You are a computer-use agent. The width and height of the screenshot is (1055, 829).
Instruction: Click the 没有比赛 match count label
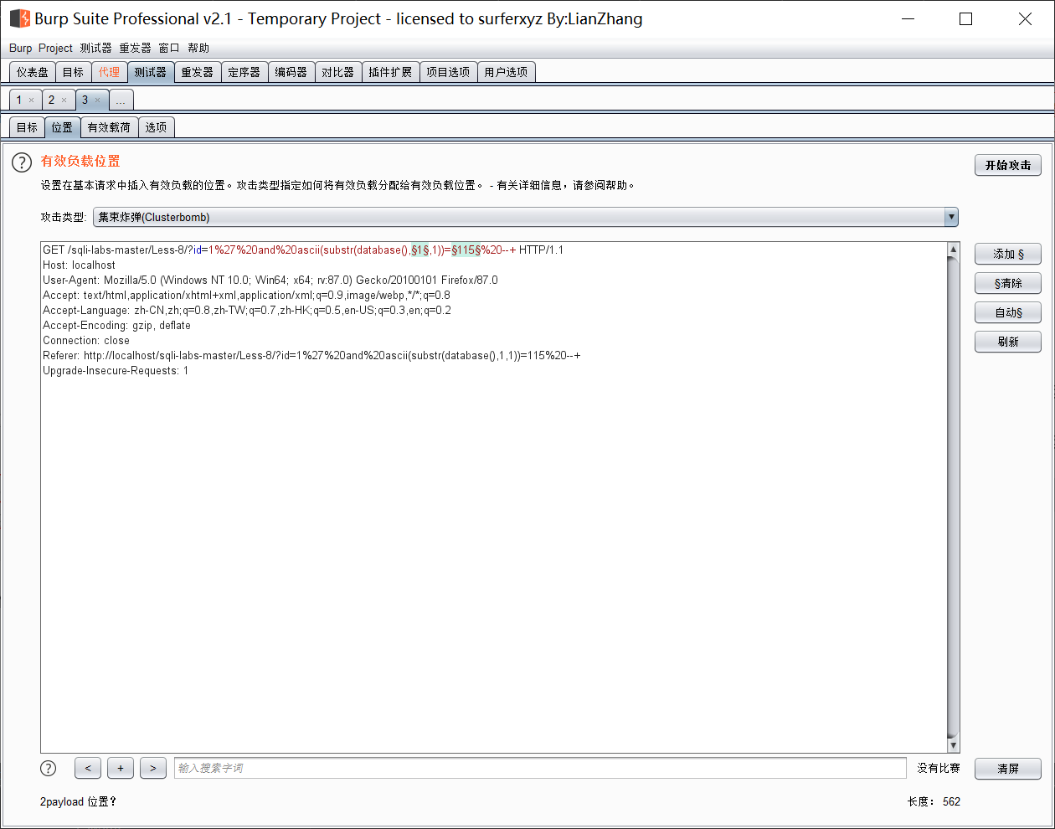pyautogui.click(x=939, y=768)
